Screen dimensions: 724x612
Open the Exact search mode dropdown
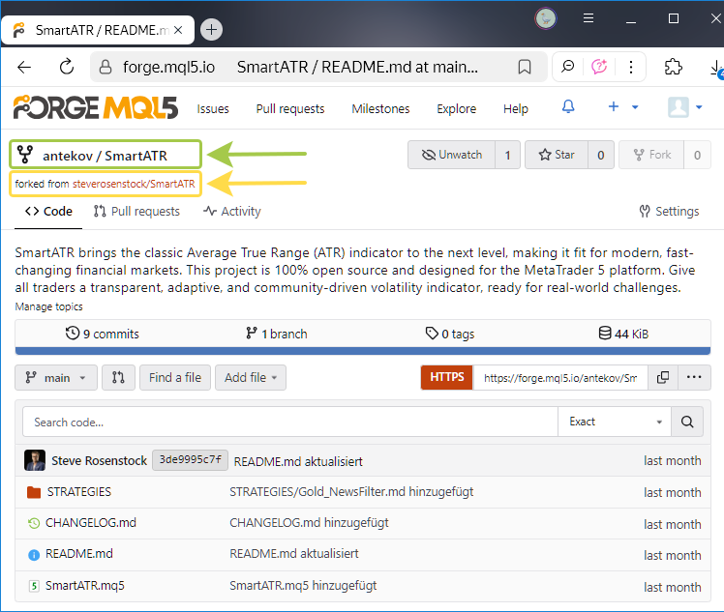point(614,422)
